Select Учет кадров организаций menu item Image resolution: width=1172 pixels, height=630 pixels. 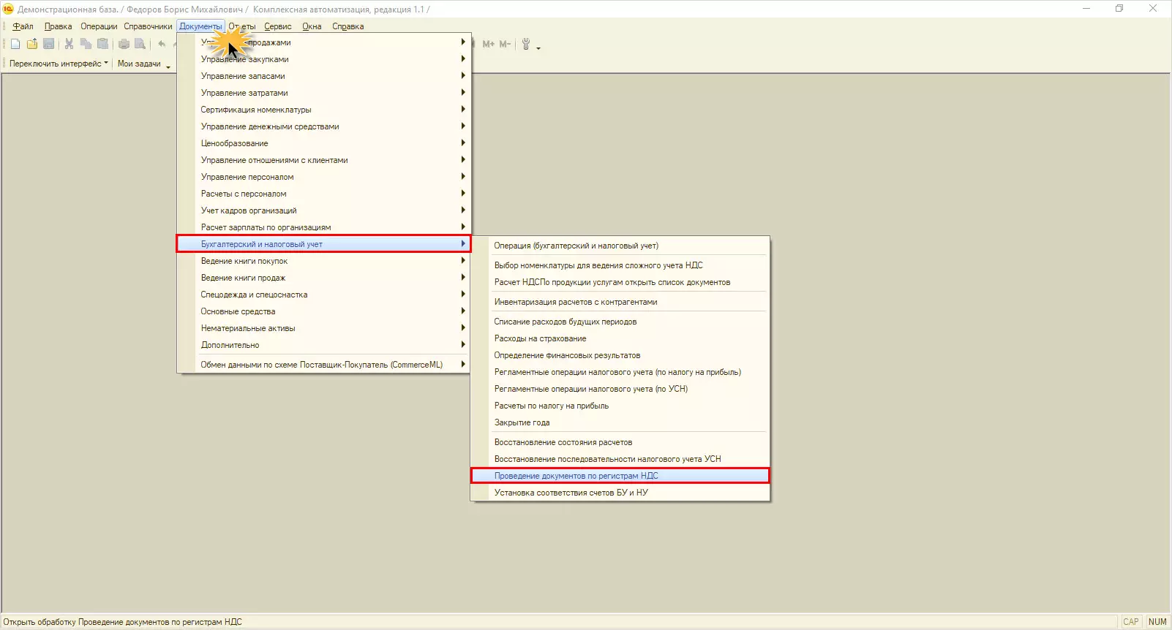324,210
